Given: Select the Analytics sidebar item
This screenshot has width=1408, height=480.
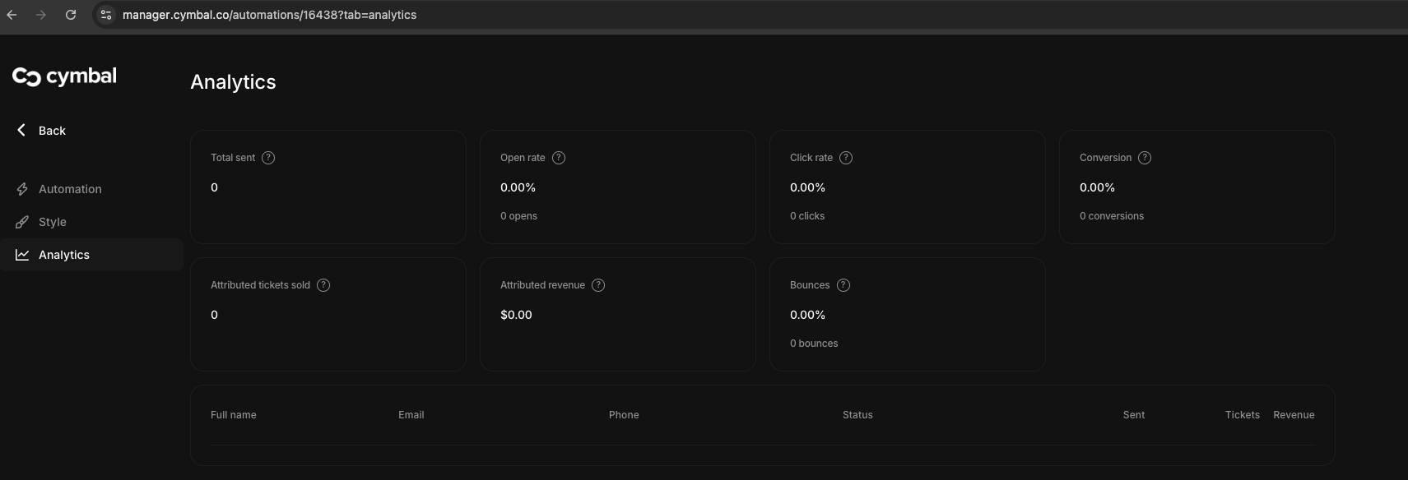Looking at the screenshot, I should [x=91, y=255].
